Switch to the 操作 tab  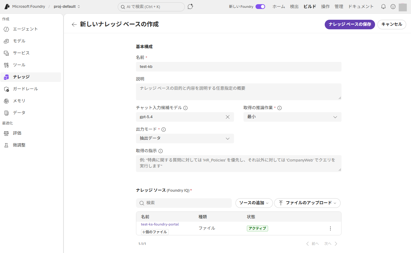coord(325,7)
